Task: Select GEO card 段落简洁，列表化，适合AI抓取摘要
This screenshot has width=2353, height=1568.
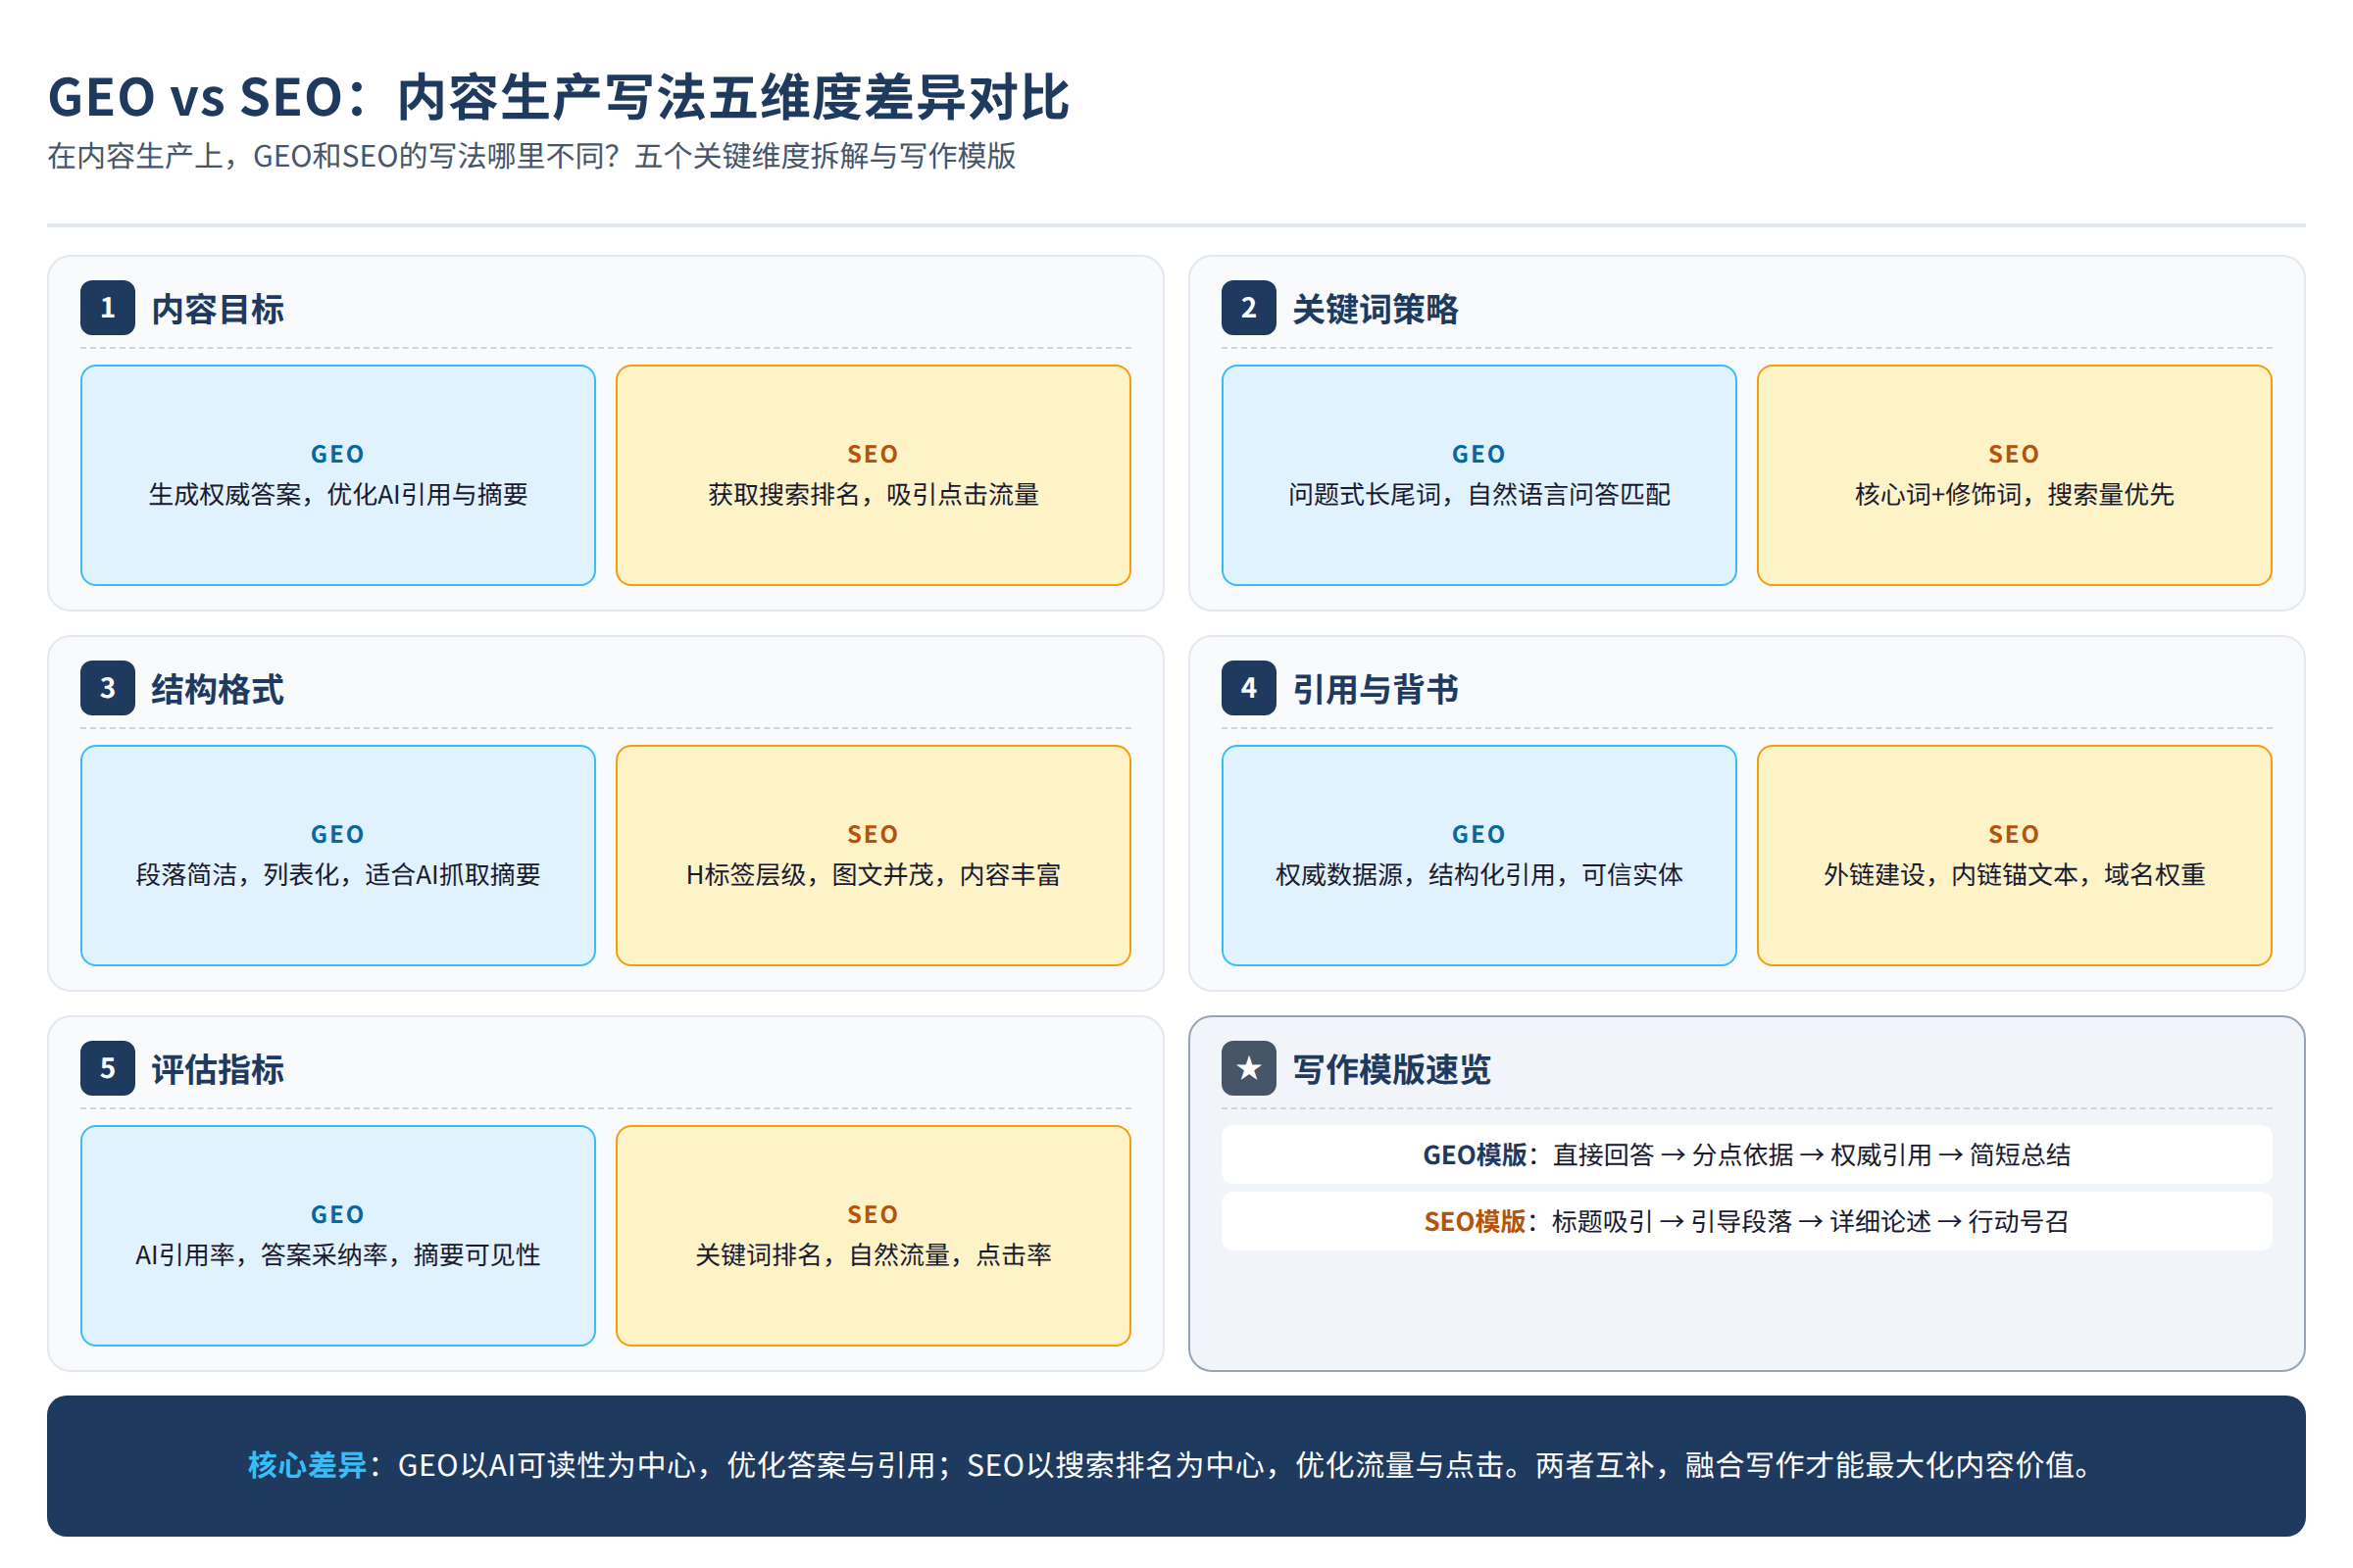Action: click(x=338, y=855)
